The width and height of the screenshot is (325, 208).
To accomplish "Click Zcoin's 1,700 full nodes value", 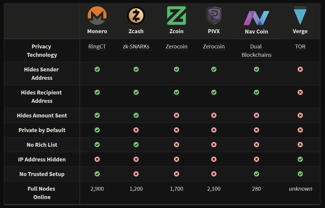I will pos(176,189).
